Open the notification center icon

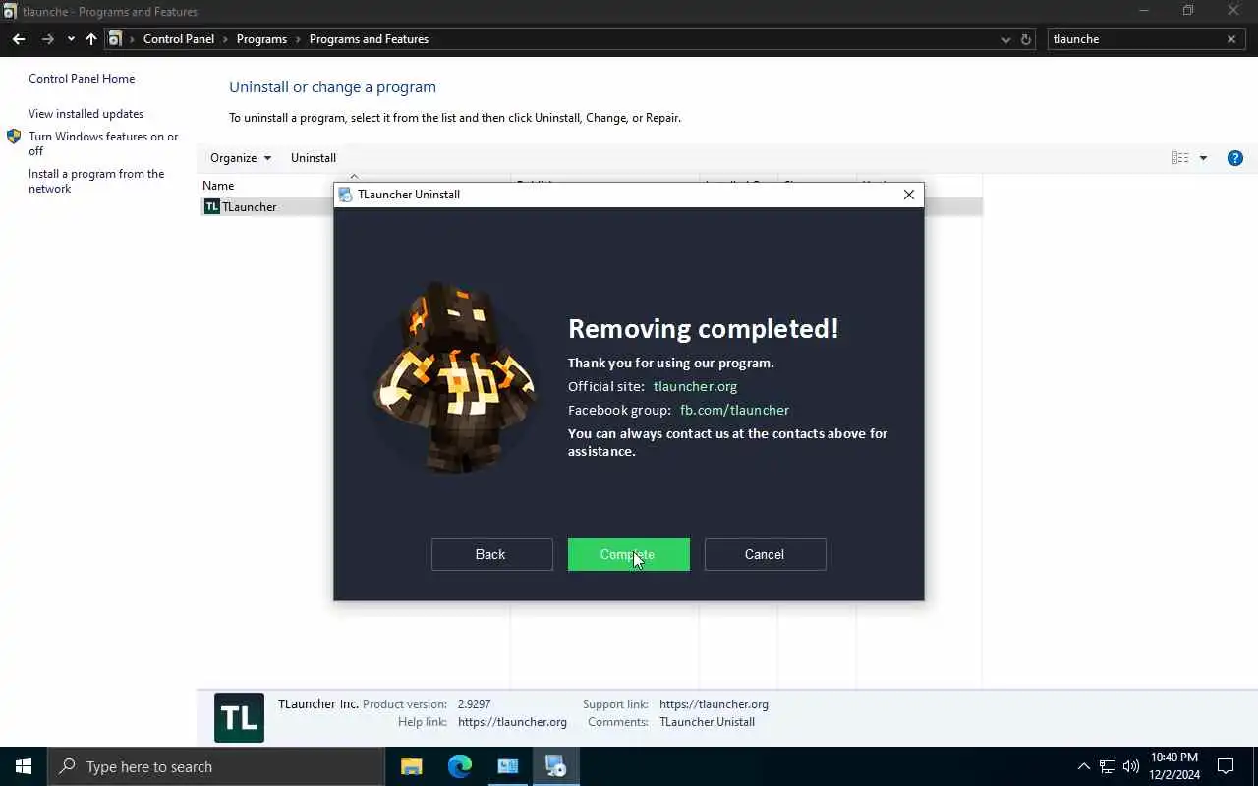[1226, 766]
